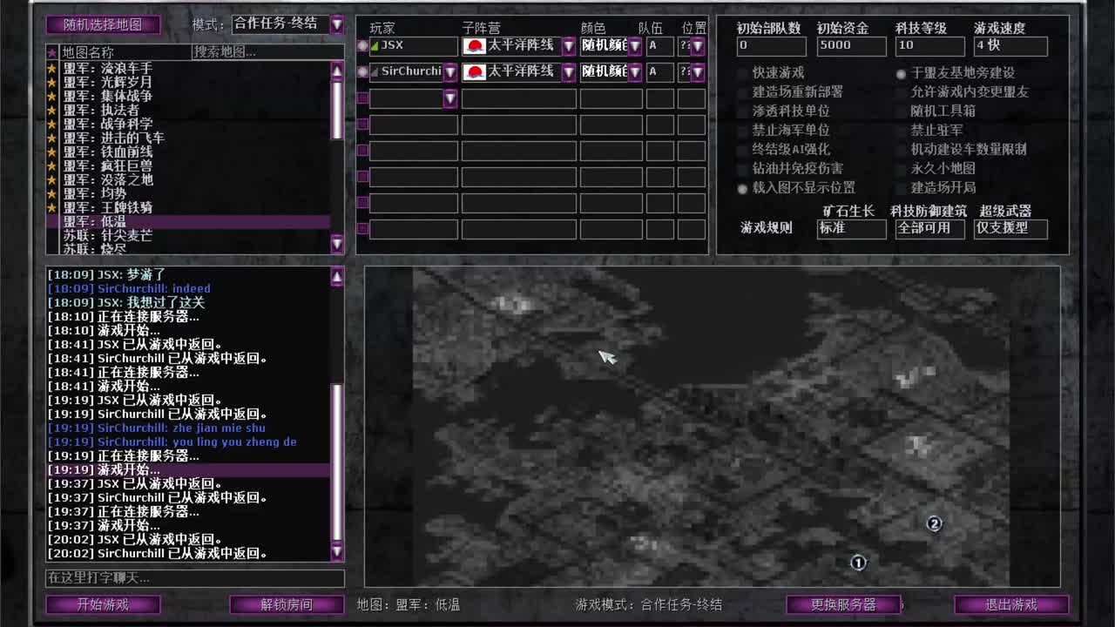
Task: Toggle the 建造场开局 checkbox
Action: coord(901,188)
